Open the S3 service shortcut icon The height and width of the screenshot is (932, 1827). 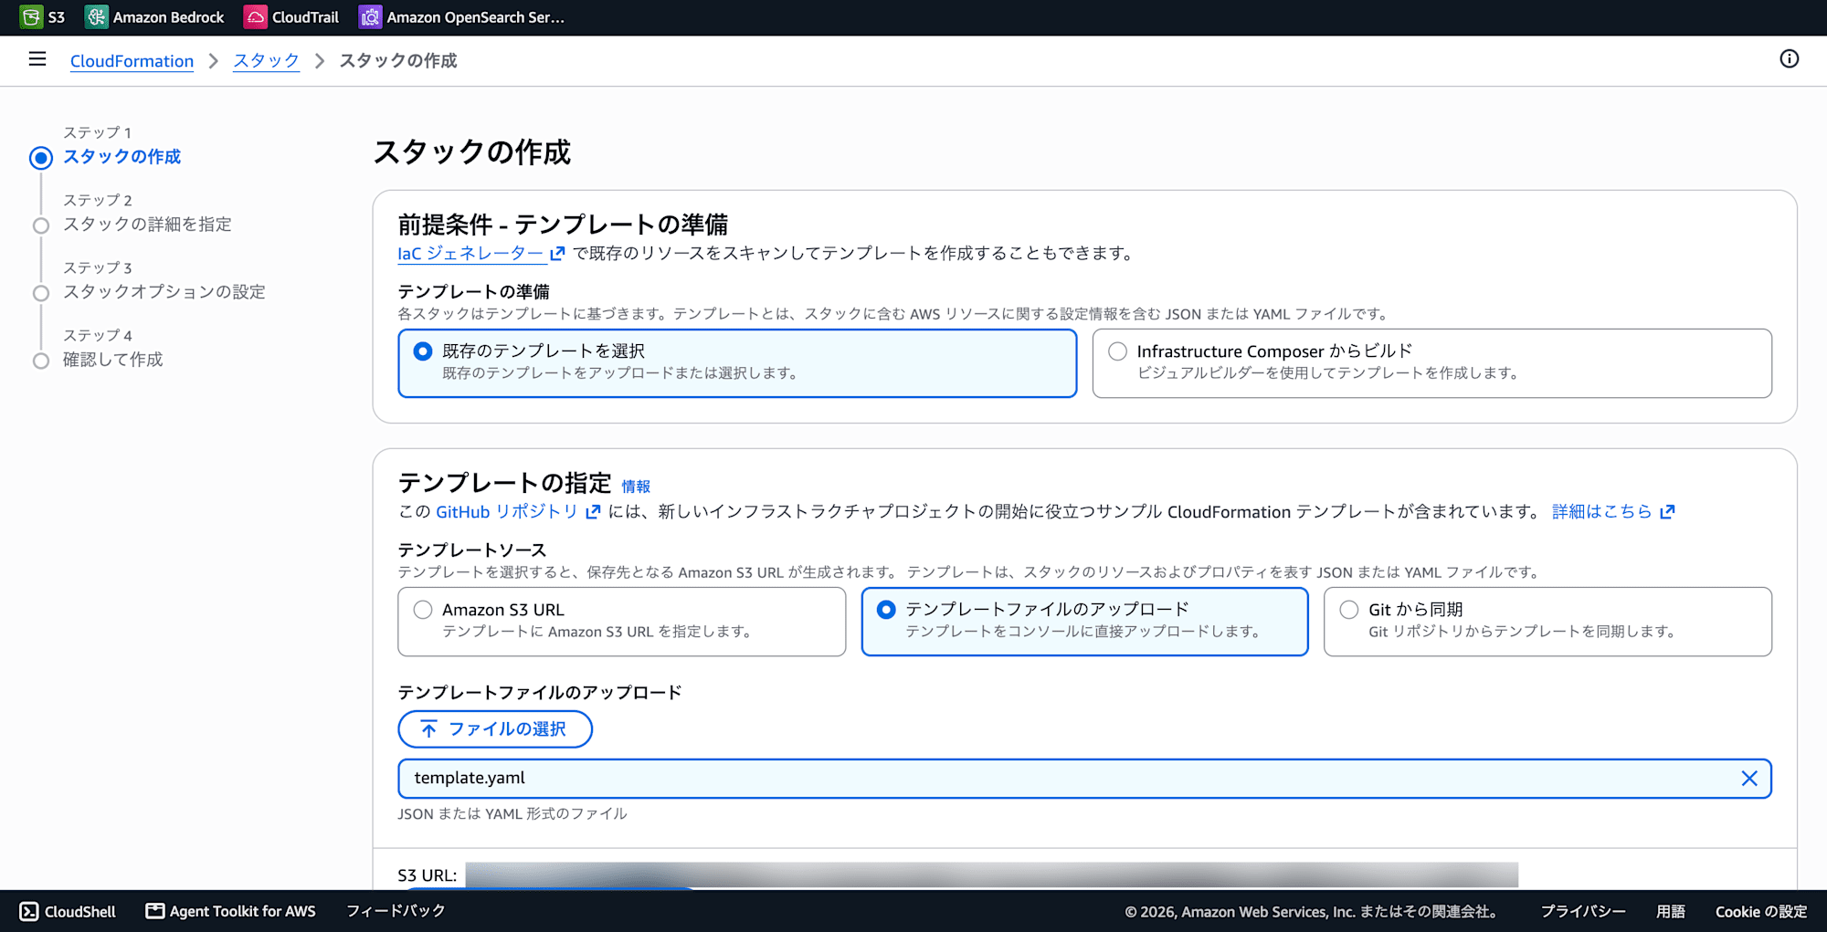[x=31, y=16]
